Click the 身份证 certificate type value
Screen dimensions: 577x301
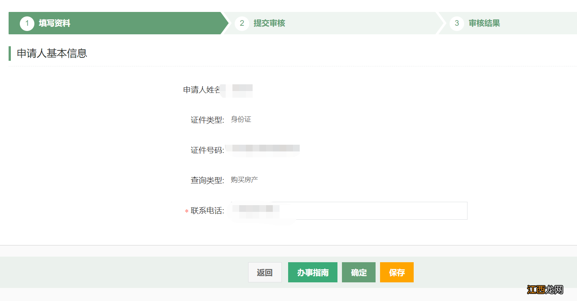[241, 119]
